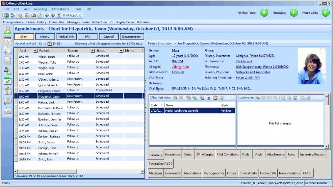
Task: Jump to today's calendar in Appointment List
Action: coord(50,43)
